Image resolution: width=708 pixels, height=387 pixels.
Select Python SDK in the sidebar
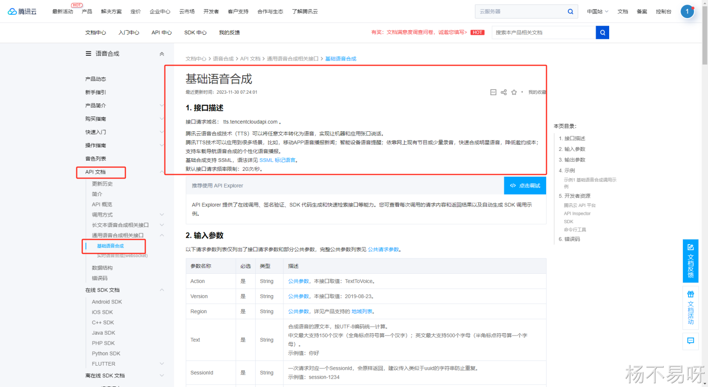106,354
